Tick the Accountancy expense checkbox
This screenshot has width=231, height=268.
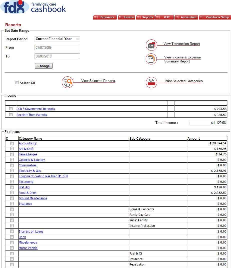coord(12,143)
